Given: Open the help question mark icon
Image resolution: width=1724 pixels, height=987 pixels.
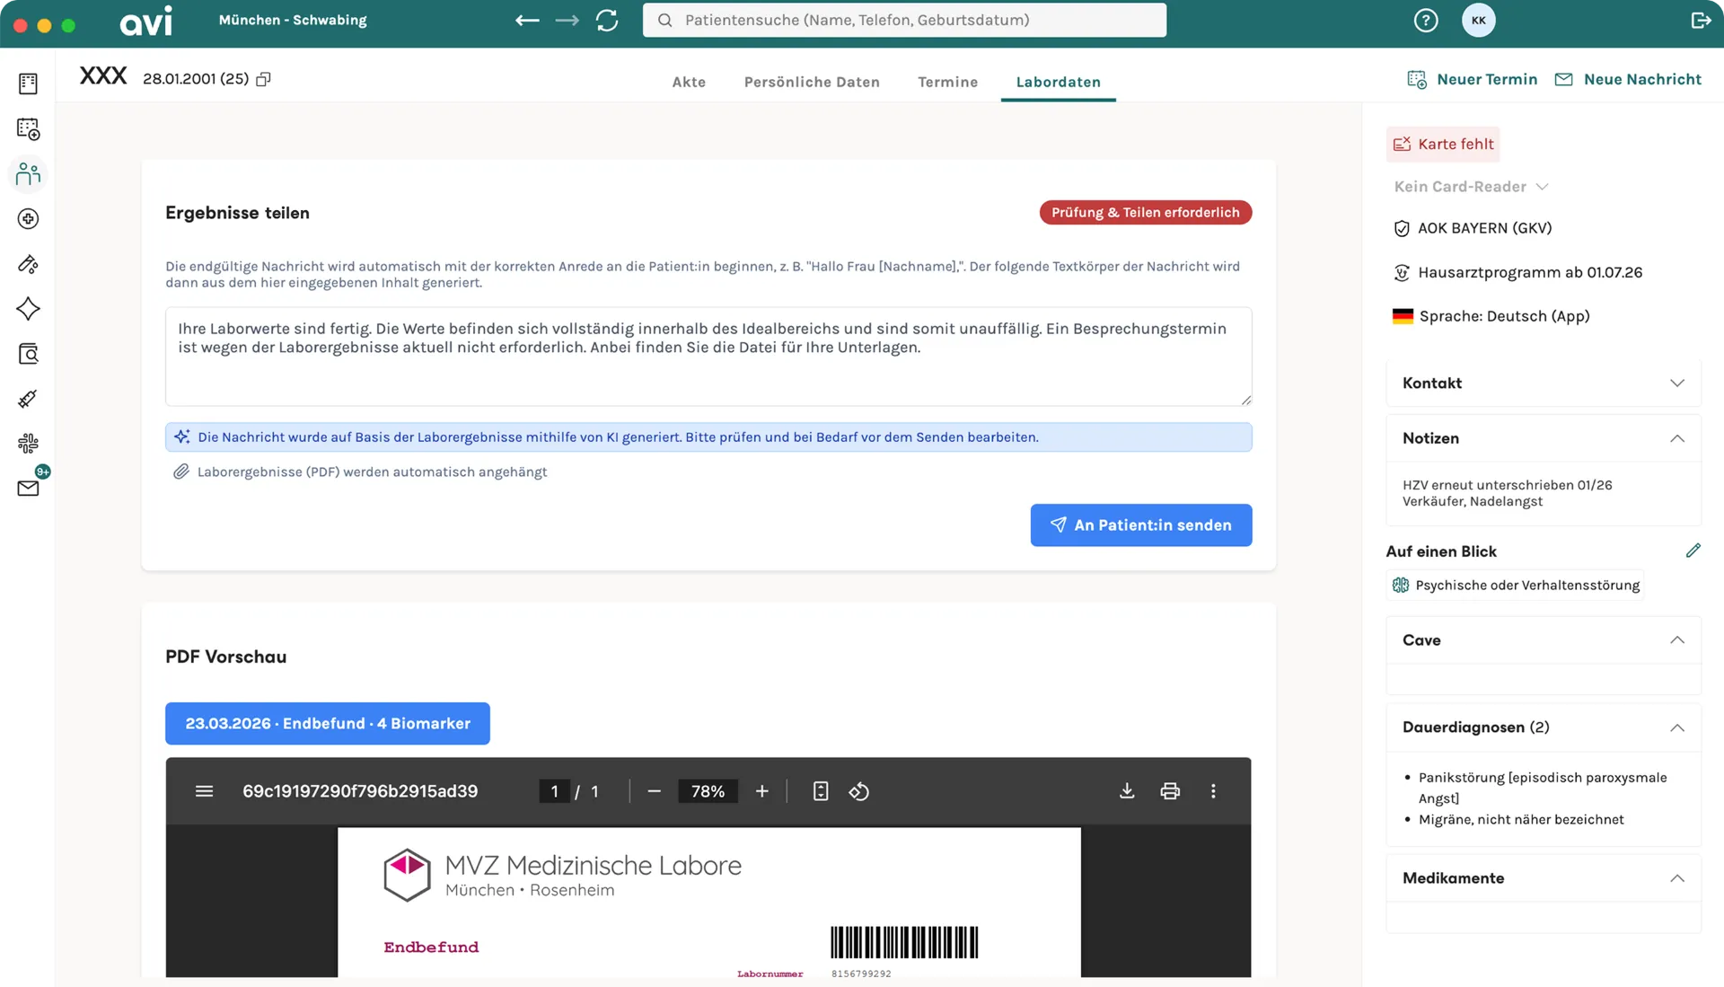Looking at the screenshot, I should [x=1426, y=20].
